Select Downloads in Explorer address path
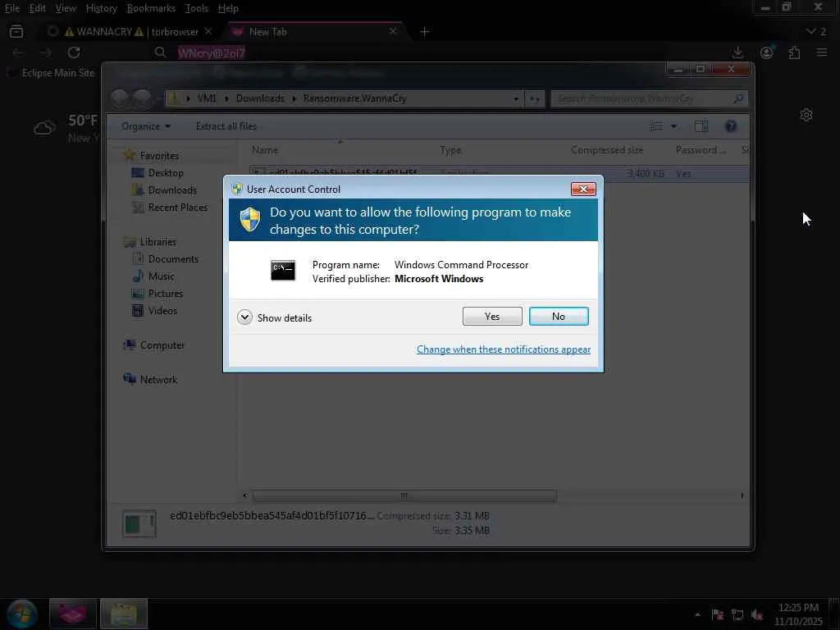 260,98
